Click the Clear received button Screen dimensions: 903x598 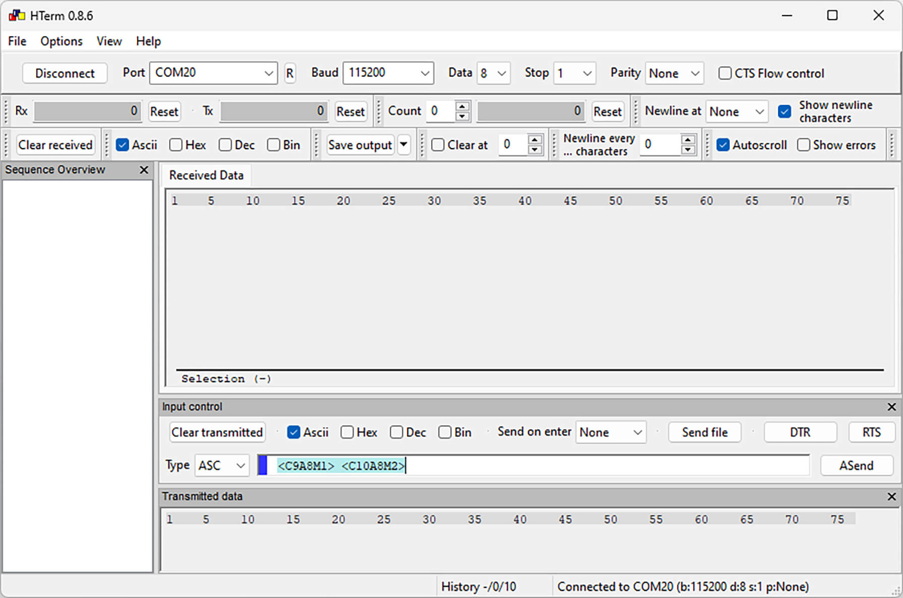point(55,145)
